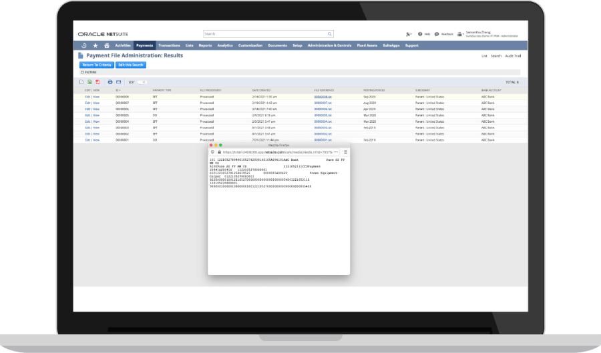
Task: Click shield tracking icon in Firefox popup
Action: (x=213, y=152)
